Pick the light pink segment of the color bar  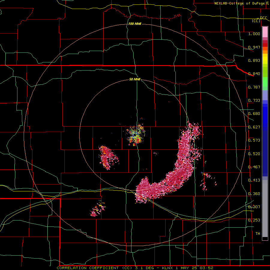(265, 32)
